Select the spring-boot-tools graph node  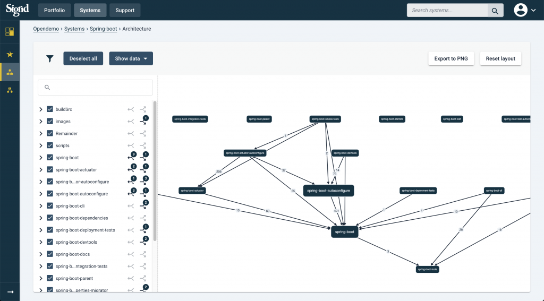(428, 269)
